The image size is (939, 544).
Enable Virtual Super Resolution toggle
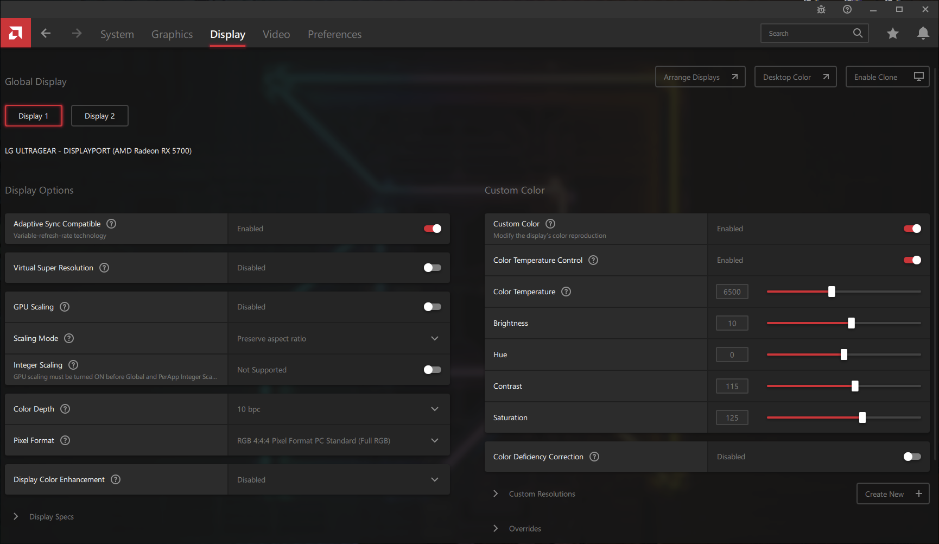(433, 268)
